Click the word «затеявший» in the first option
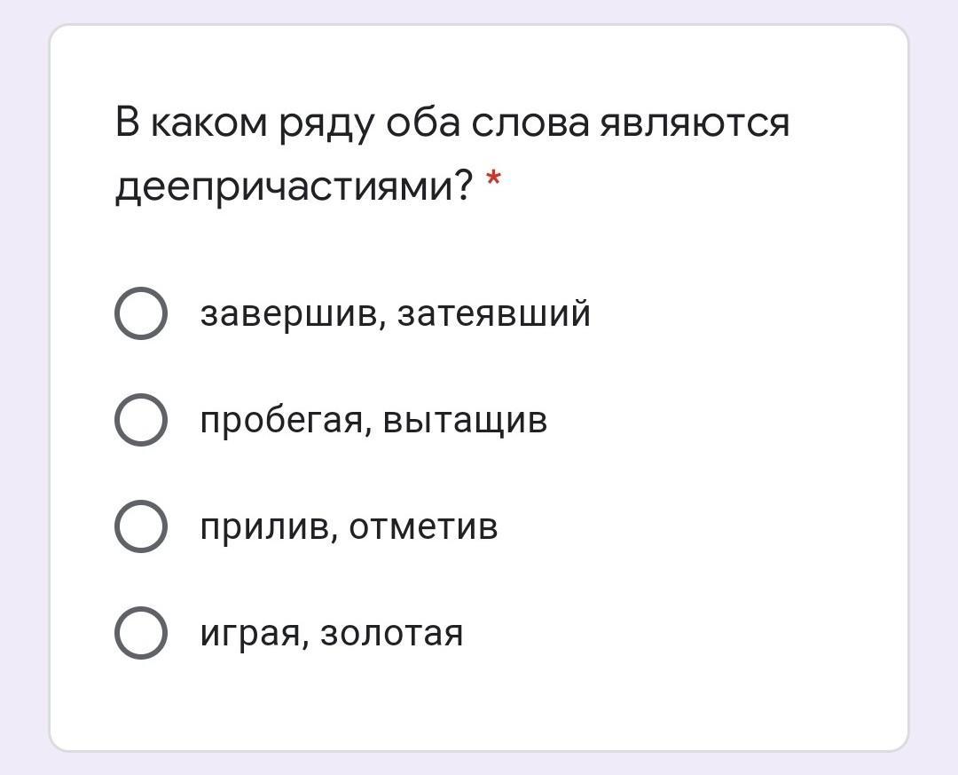This screenshot has height=775, width=958. point(494,313)
